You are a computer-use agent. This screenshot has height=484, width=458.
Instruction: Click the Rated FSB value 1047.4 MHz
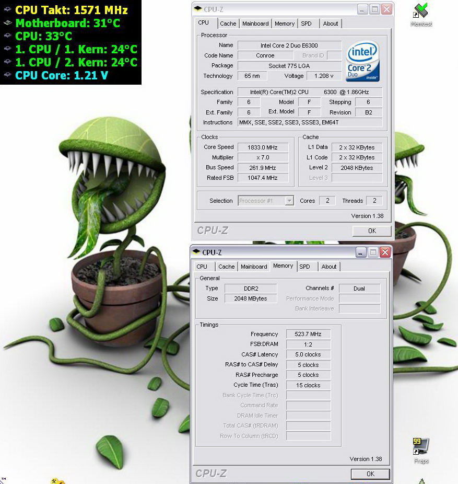(x=263, y=178)
